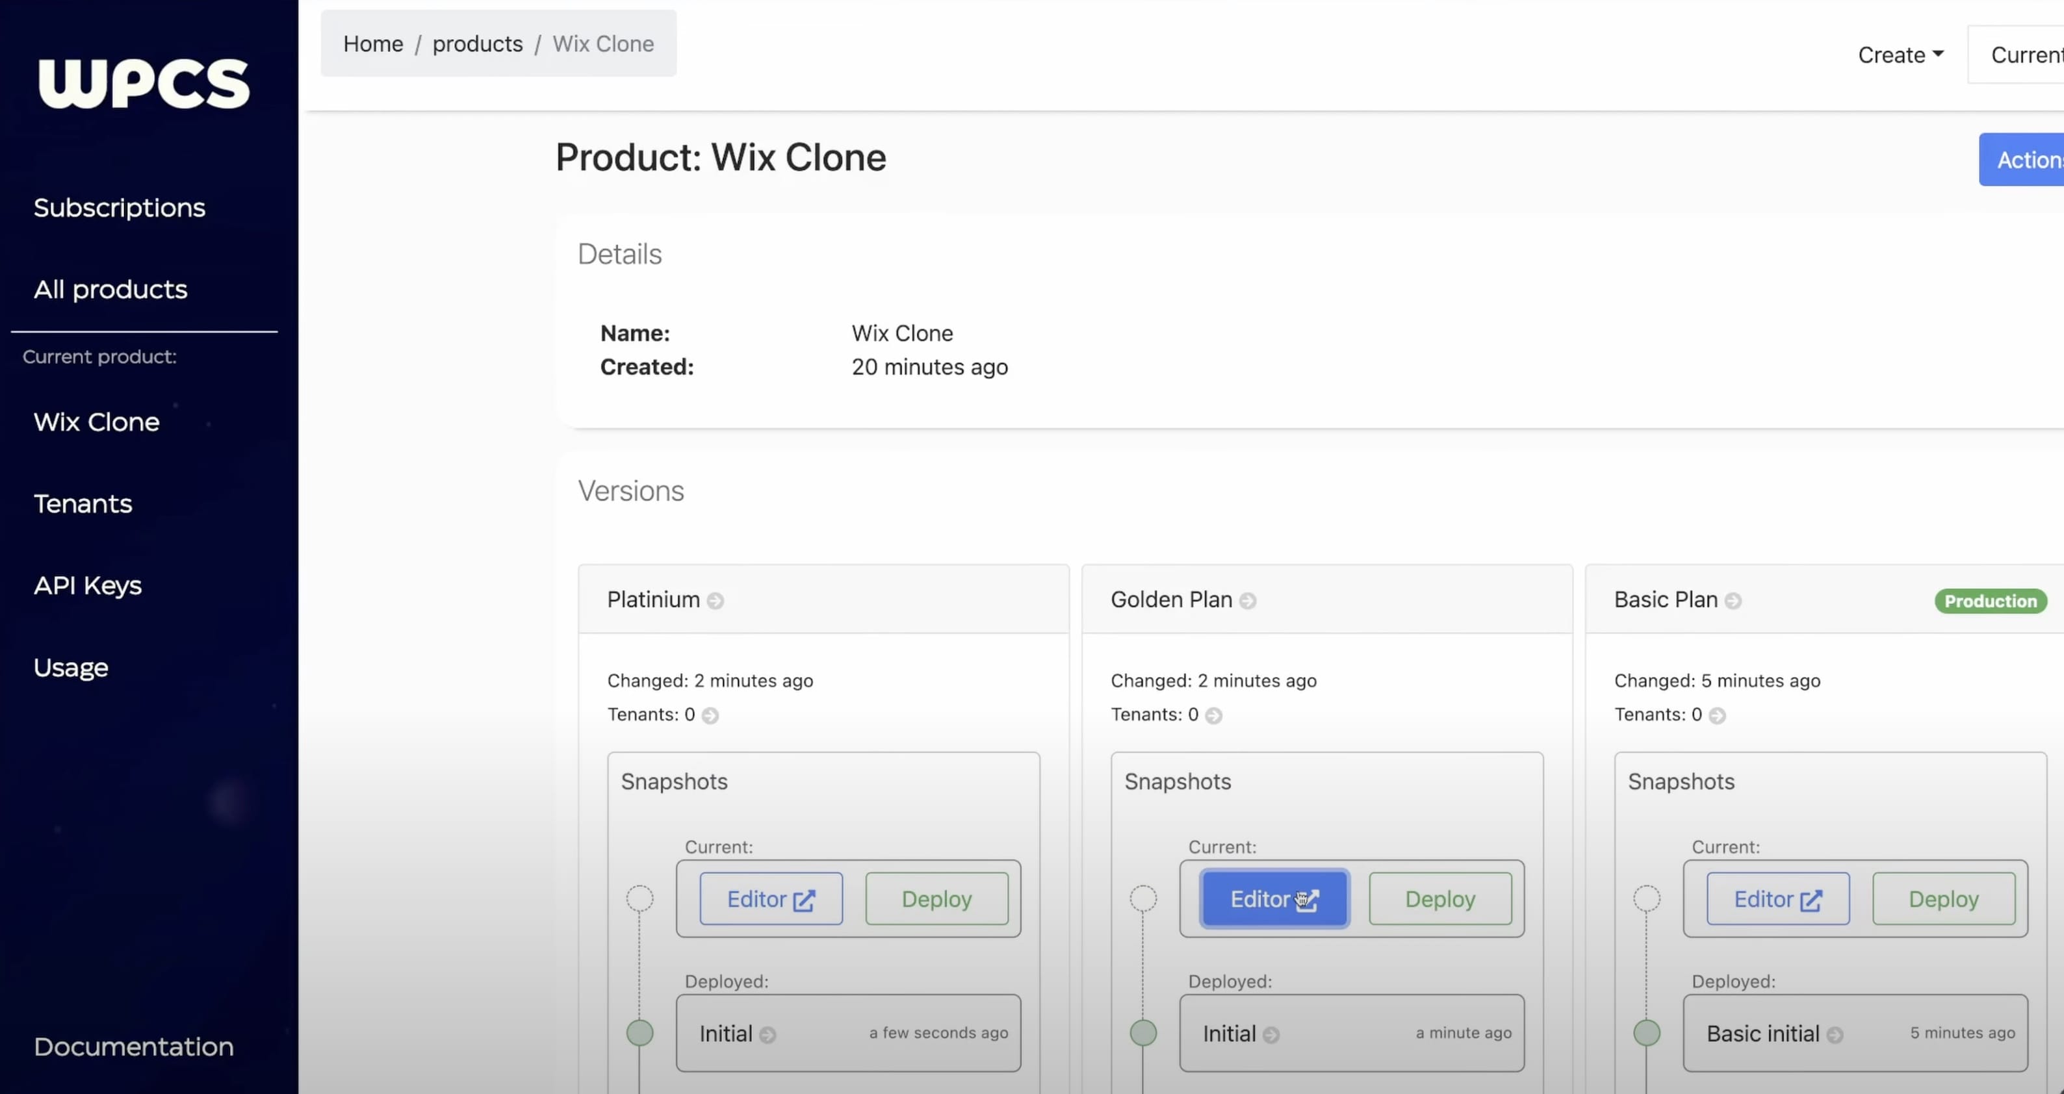The height and width of the screenshot is (1094, 2064).
Task: Select Platinium's current snapshot timeline circle
Action: coord(639,898)
